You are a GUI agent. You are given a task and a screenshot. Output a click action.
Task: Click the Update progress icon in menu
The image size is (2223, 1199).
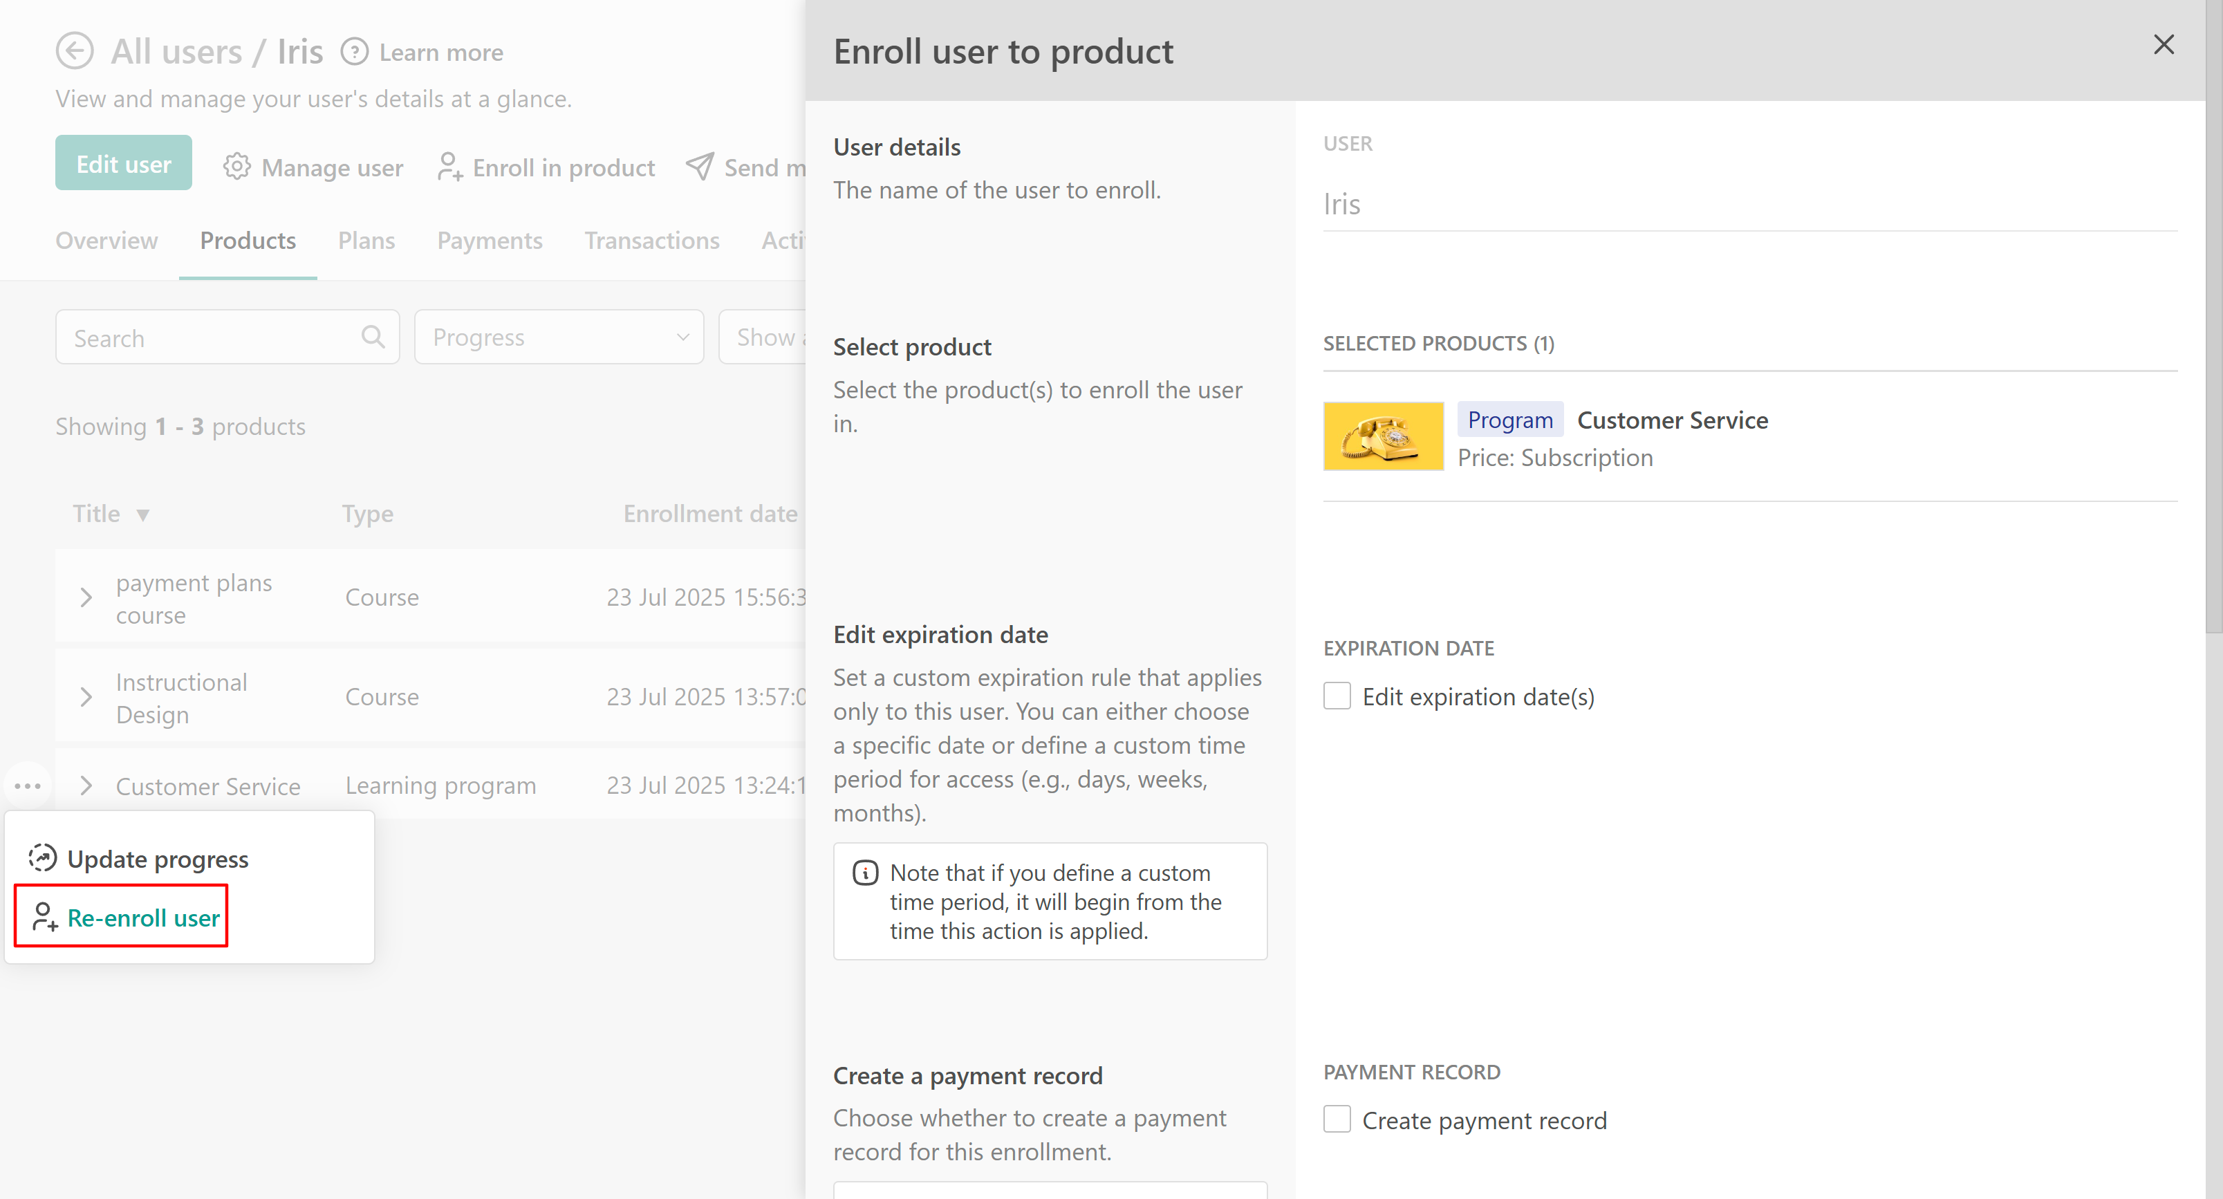(42, 858)
